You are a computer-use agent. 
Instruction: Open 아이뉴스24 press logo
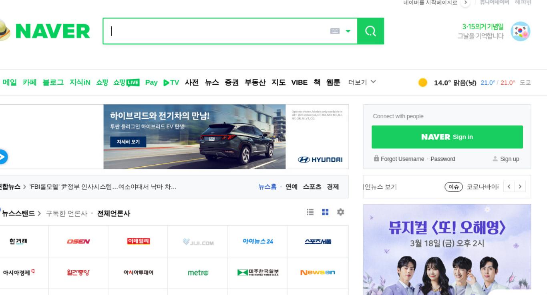(x=258, y=241)
